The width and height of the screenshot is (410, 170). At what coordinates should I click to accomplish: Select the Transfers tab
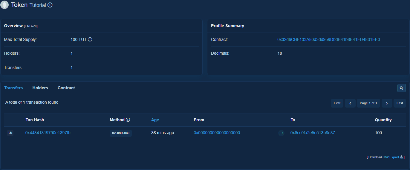point(13,88)
